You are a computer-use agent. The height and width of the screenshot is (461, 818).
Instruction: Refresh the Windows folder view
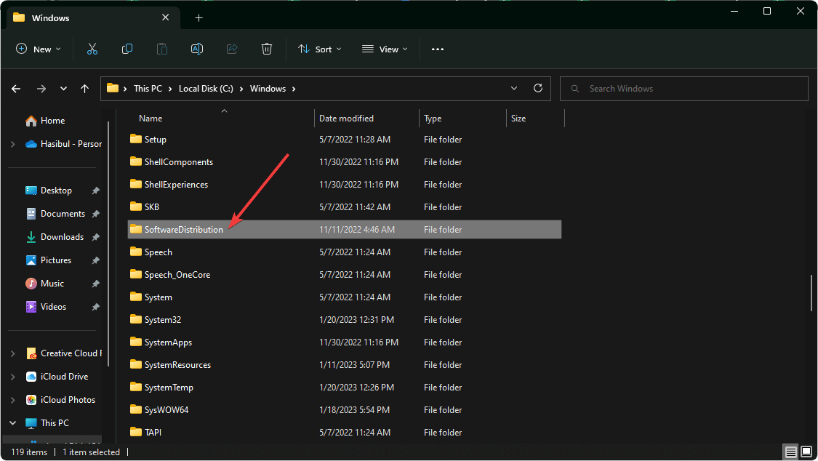point(538,88)
